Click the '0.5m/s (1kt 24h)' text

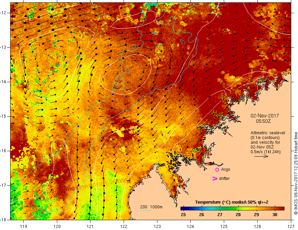coord(265,152)
